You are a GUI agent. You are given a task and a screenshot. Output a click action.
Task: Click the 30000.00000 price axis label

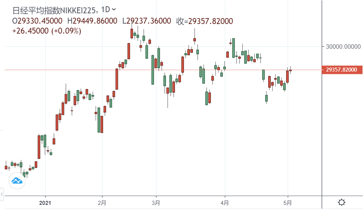pyautogui.click(x=343, y=47)
